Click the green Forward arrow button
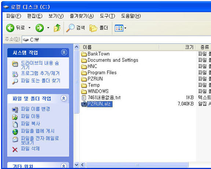211x169 pixels. click(40, 28)
